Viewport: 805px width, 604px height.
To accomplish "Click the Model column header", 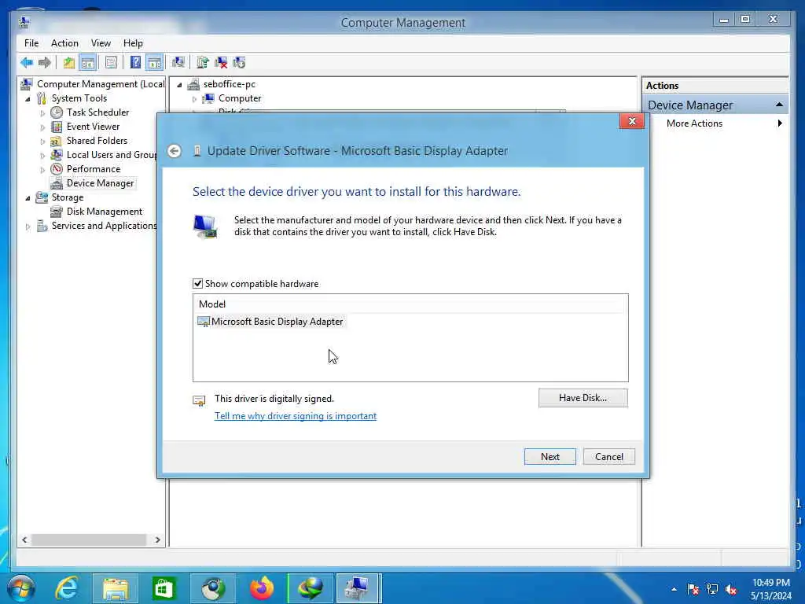I will [410, 304].
